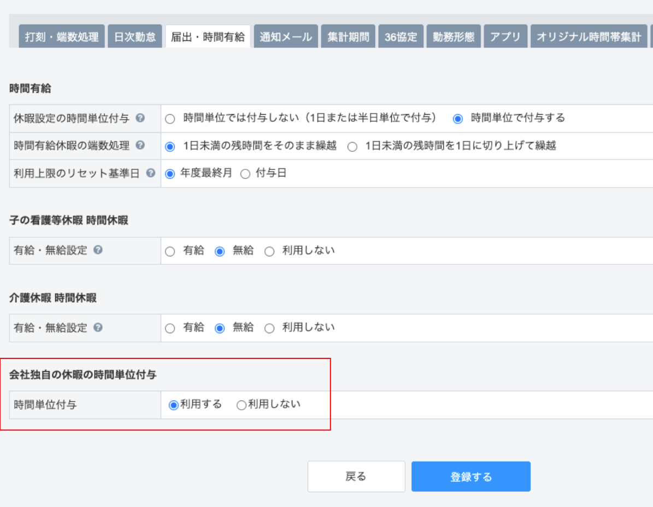Select 時間単位で付与する radio option
This screenshot has width=653, height=507.
pos(458,119)
